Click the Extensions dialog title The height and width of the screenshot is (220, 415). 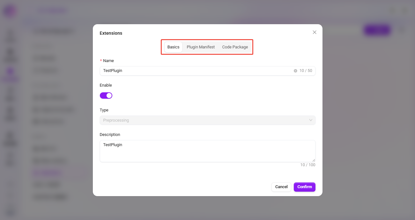(111, 33)
